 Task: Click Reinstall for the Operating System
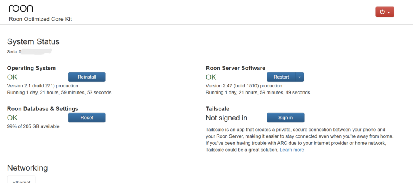pos(87,77)
